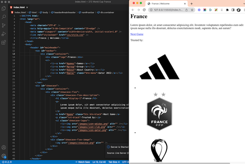The width and height of the screenshot is (245, 164).
Task: Click the #qatar href in the code
Action: point(71,73)
